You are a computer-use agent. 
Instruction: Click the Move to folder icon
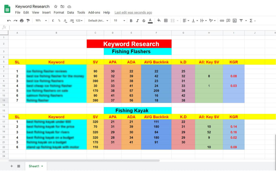tap(63, 6)
